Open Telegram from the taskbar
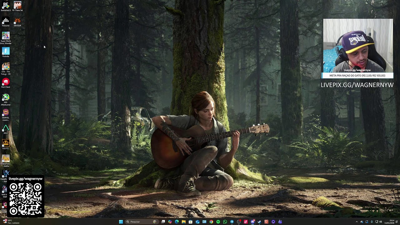Image resolution: width=400 pixels, height=225 pixels. (x=232, y=222)
